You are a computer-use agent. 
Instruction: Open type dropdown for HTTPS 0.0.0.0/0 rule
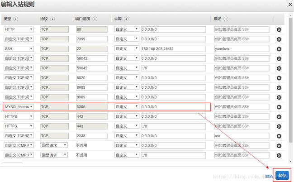coord(19,116)
